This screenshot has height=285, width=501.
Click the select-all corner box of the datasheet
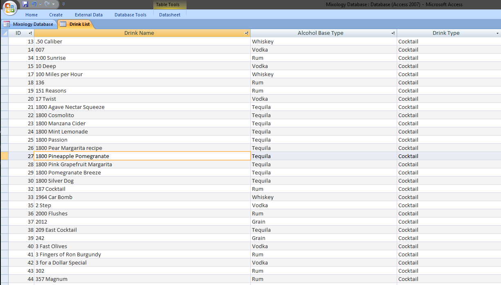tap(4, 33)
